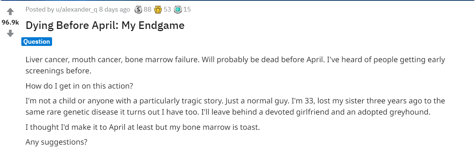
Task: Upvote the Dying Before April post
Action: coord(10,12)
